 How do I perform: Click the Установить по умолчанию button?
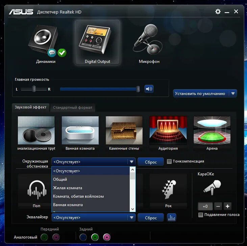201,94
